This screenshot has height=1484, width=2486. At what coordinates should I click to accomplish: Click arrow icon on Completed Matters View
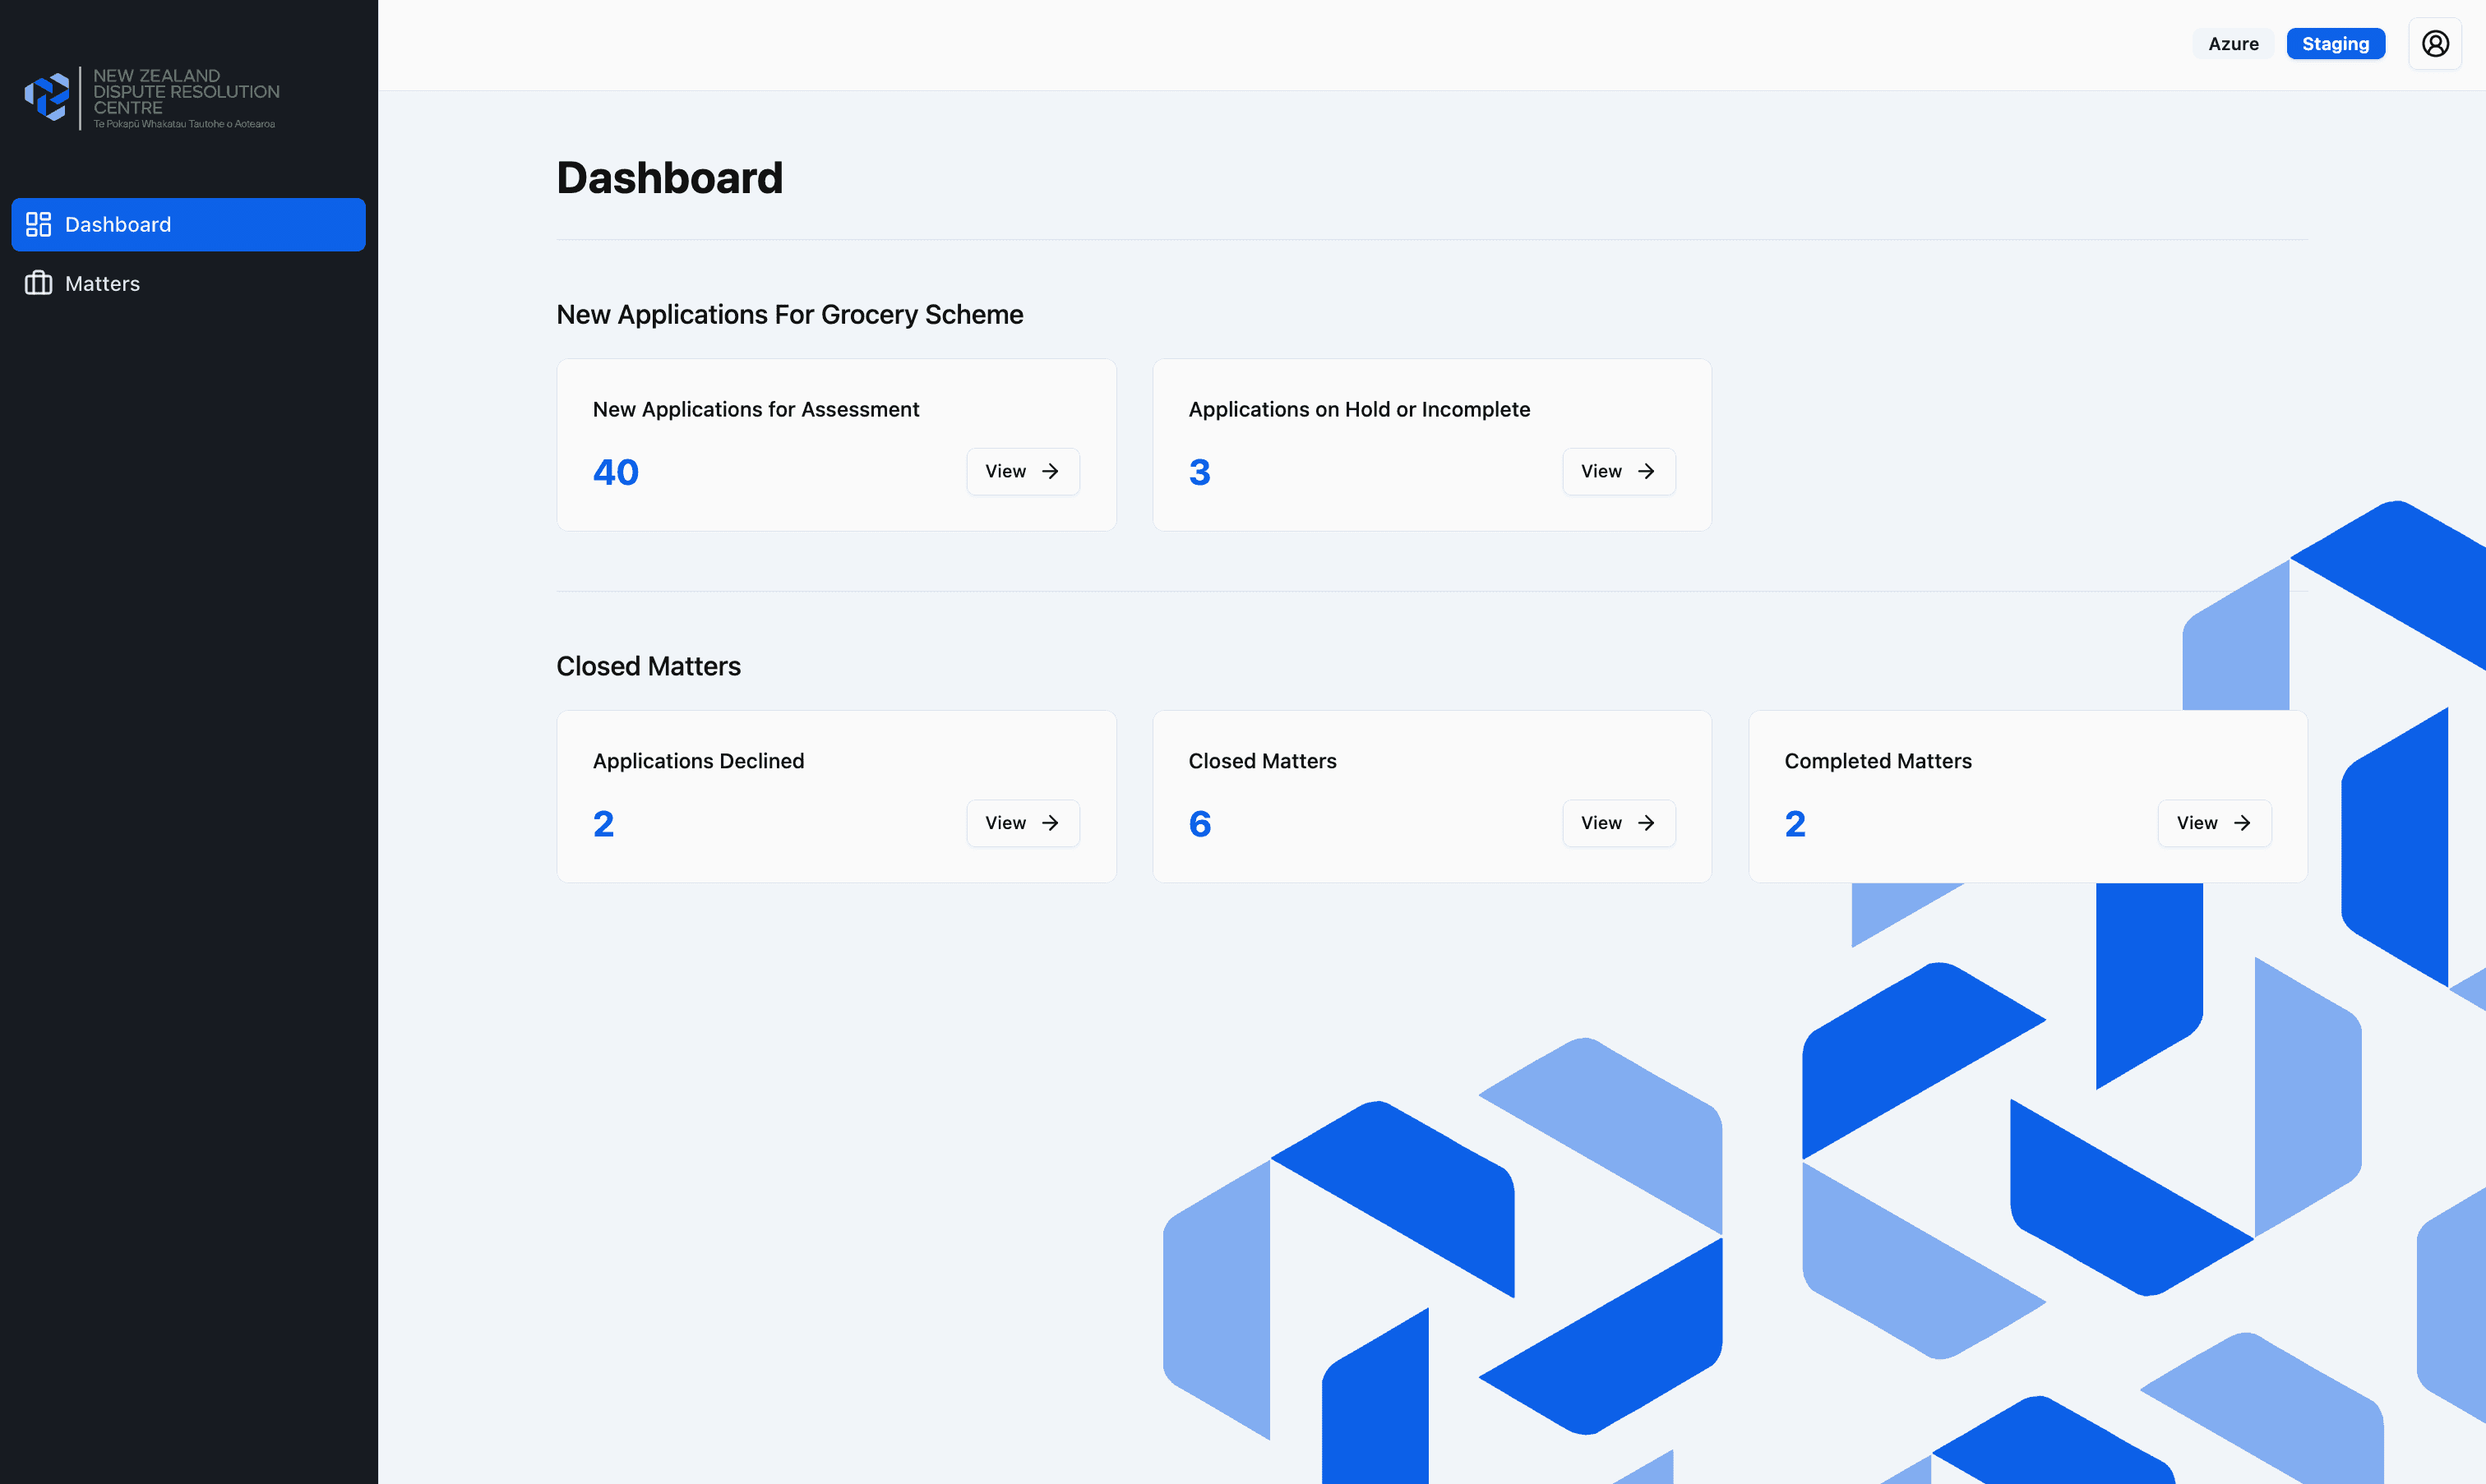[x=2242, y=823]
